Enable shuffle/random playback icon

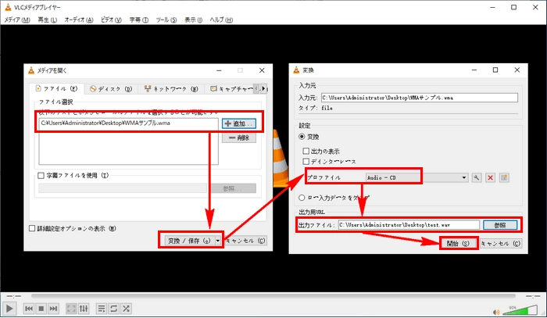pyautogui.click(x=126, y=309)
